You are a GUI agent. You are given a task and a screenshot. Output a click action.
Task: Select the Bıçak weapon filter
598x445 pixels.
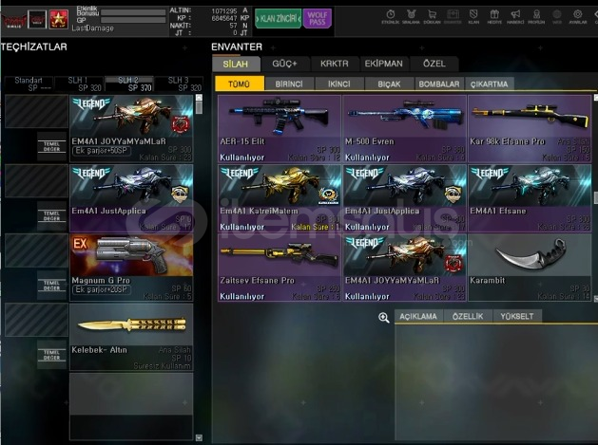point(389,83)
